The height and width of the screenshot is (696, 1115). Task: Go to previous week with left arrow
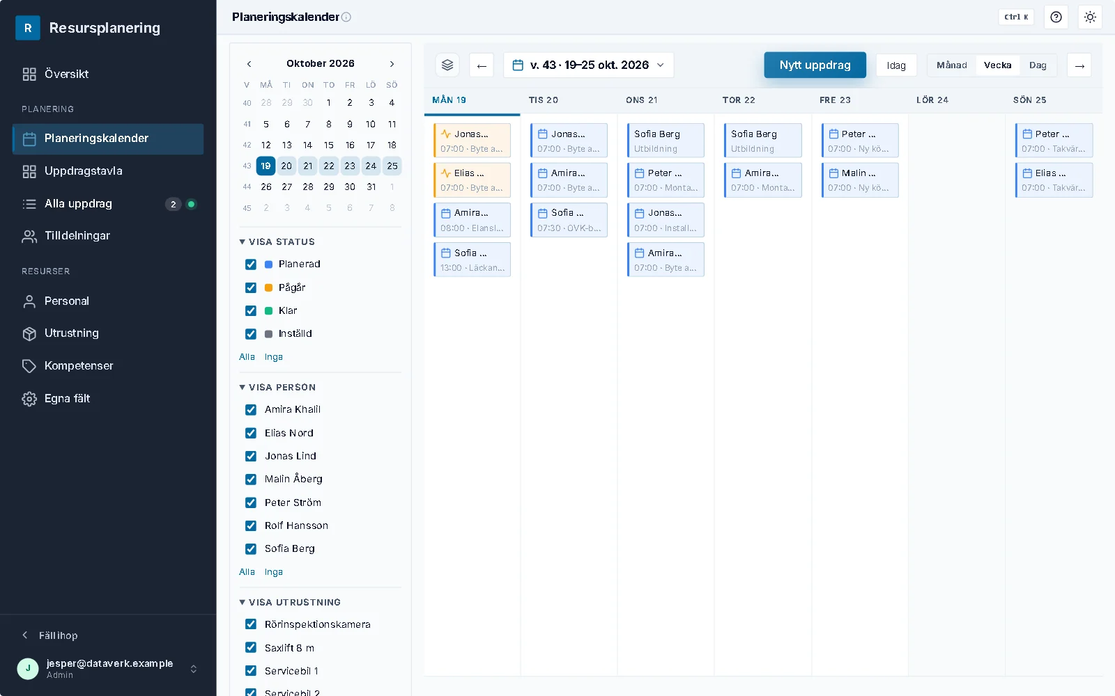click(x=482, y=65)
